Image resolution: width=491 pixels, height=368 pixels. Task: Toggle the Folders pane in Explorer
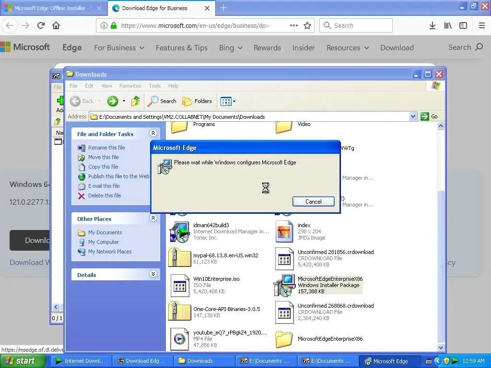click(x=197, y=101)
